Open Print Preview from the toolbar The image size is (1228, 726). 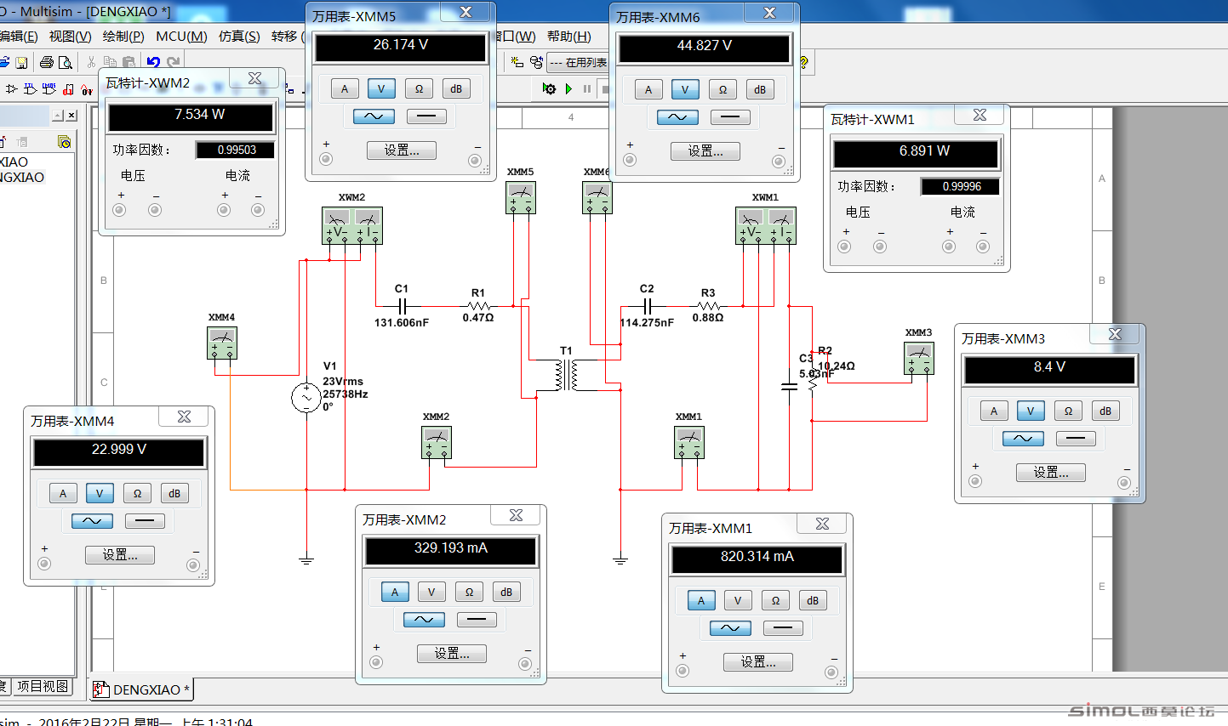click(65, 62)
